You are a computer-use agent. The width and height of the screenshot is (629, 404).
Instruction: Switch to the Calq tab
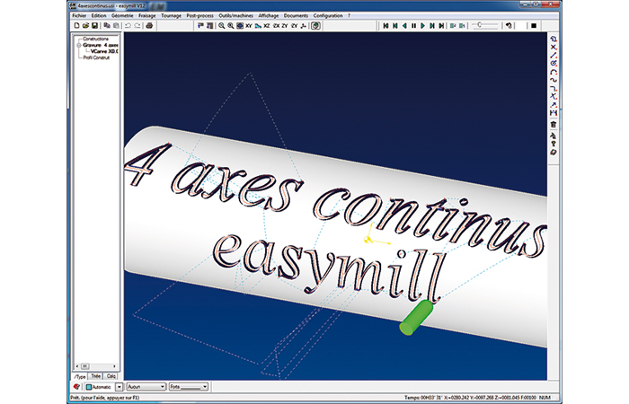click(x=111, y=376)
